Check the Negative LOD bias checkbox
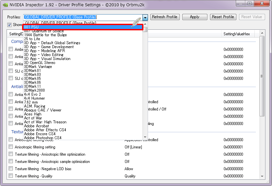 point(11,169)
